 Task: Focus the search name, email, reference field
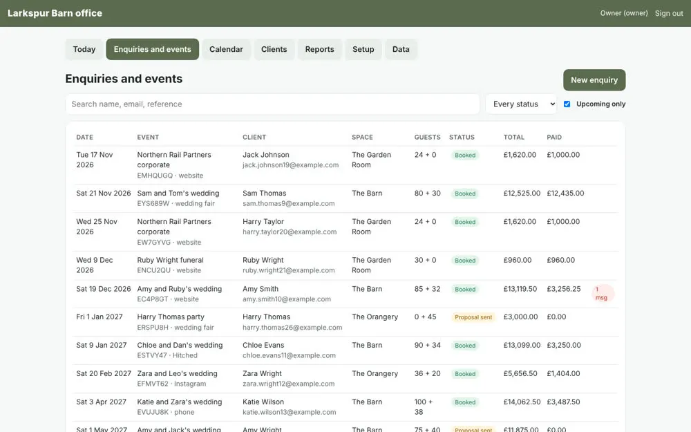click(x=272, y=104)
